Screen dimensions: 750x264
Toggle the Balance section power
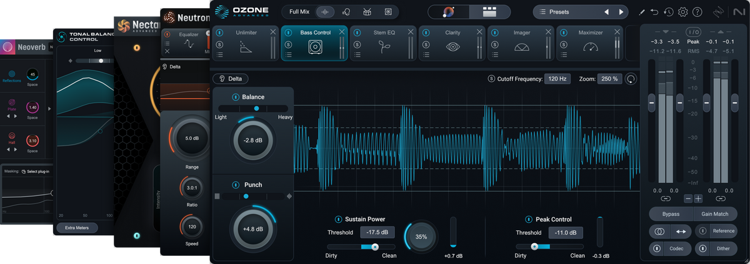(236, 97)
